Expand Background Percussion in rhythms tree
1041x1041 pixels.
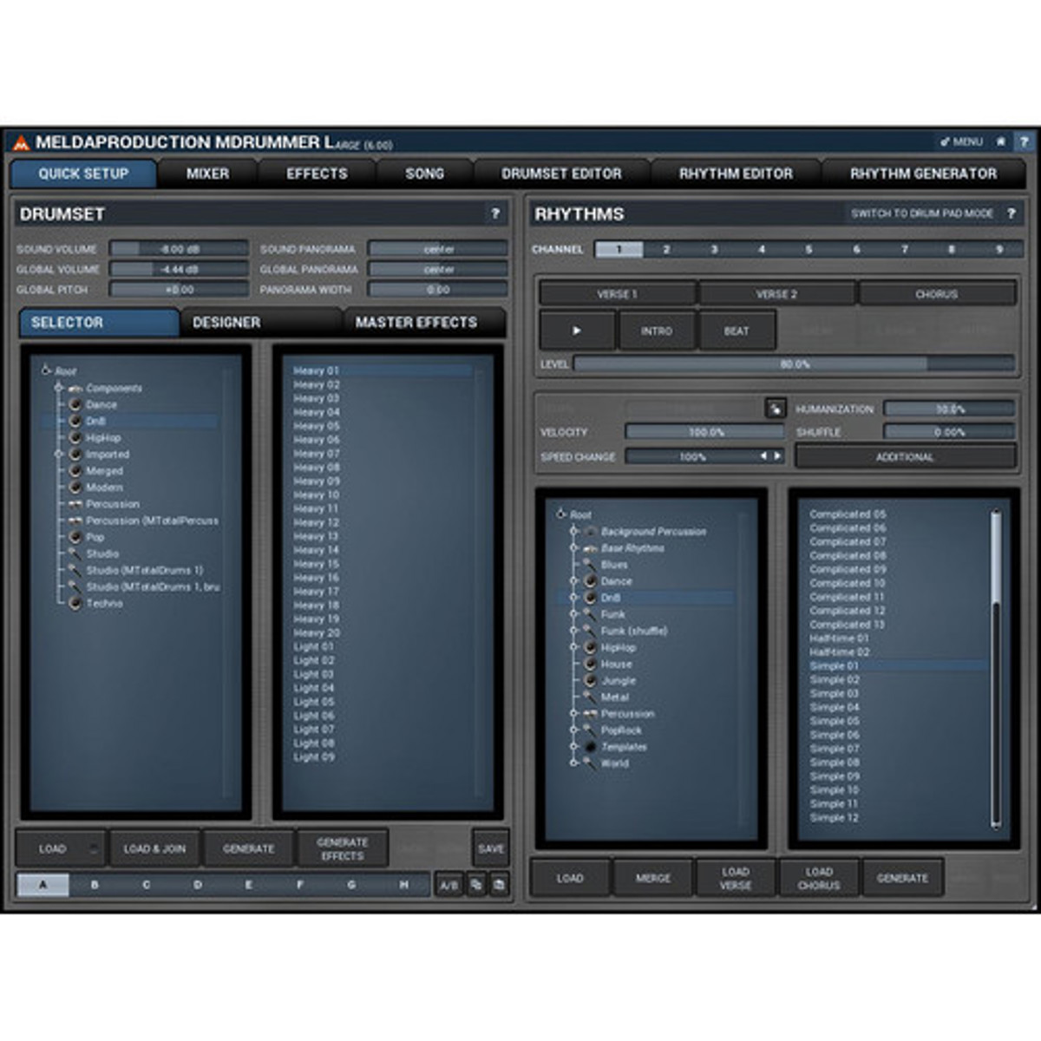[x=573, y=532]
